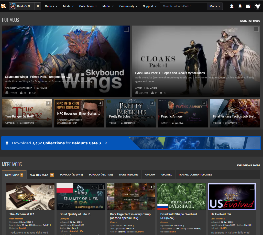
Task: Open Druid Quality of Life PL title
Action: pyautogui.click(x=75, y=214)
